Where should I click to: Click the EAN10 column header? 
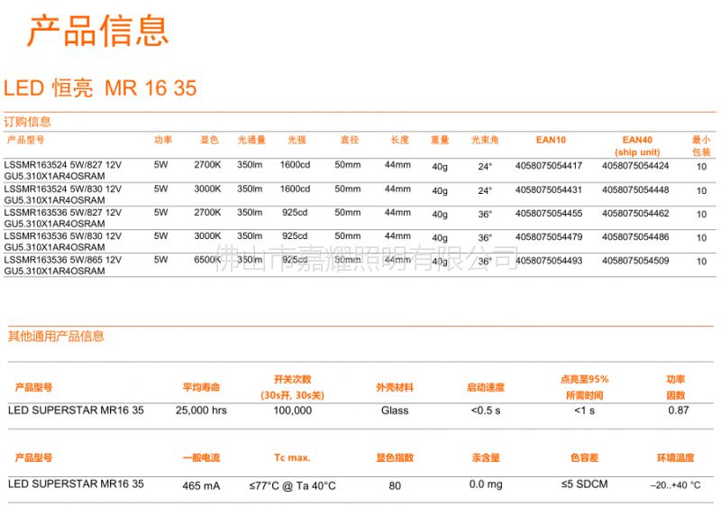551,140
